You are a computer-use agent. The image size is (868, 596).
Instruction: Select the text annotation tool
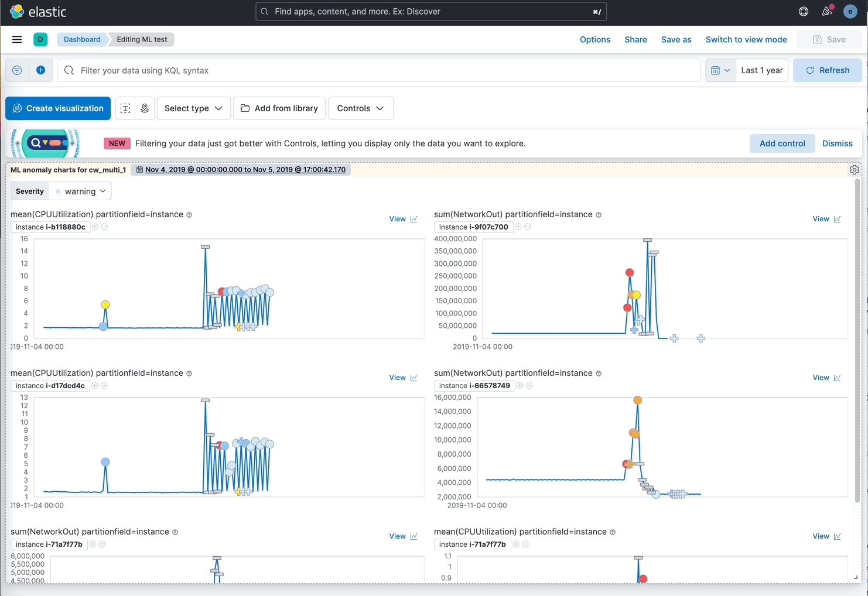(x=125, y=108)
